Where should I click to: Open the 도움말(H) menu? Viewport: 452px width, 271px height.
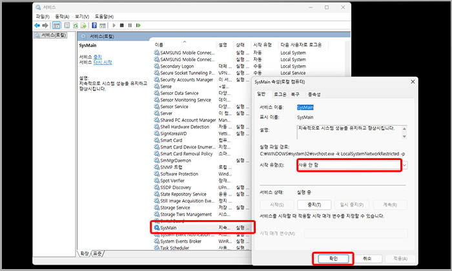click(x=104, y=17)
